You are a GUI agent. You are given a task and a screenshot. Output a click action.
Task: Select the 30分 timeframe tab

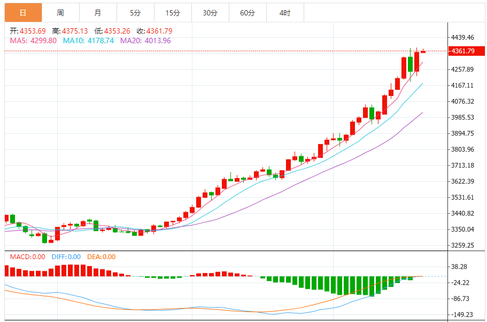[x=210, y=13]
